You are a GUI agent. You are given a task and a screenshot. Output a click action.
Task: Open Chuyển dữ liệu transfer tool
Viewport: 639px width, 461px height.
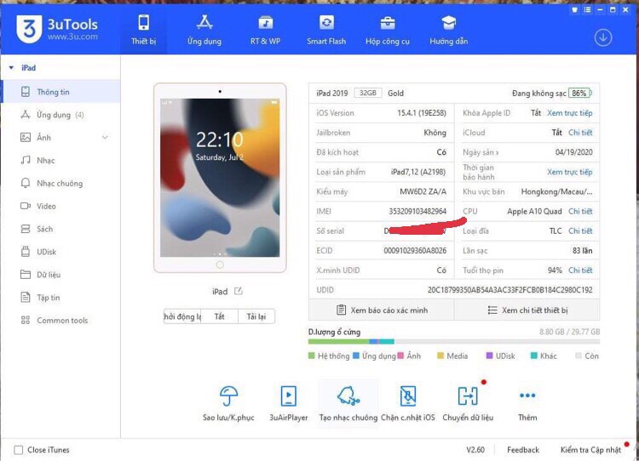[468, 396]
